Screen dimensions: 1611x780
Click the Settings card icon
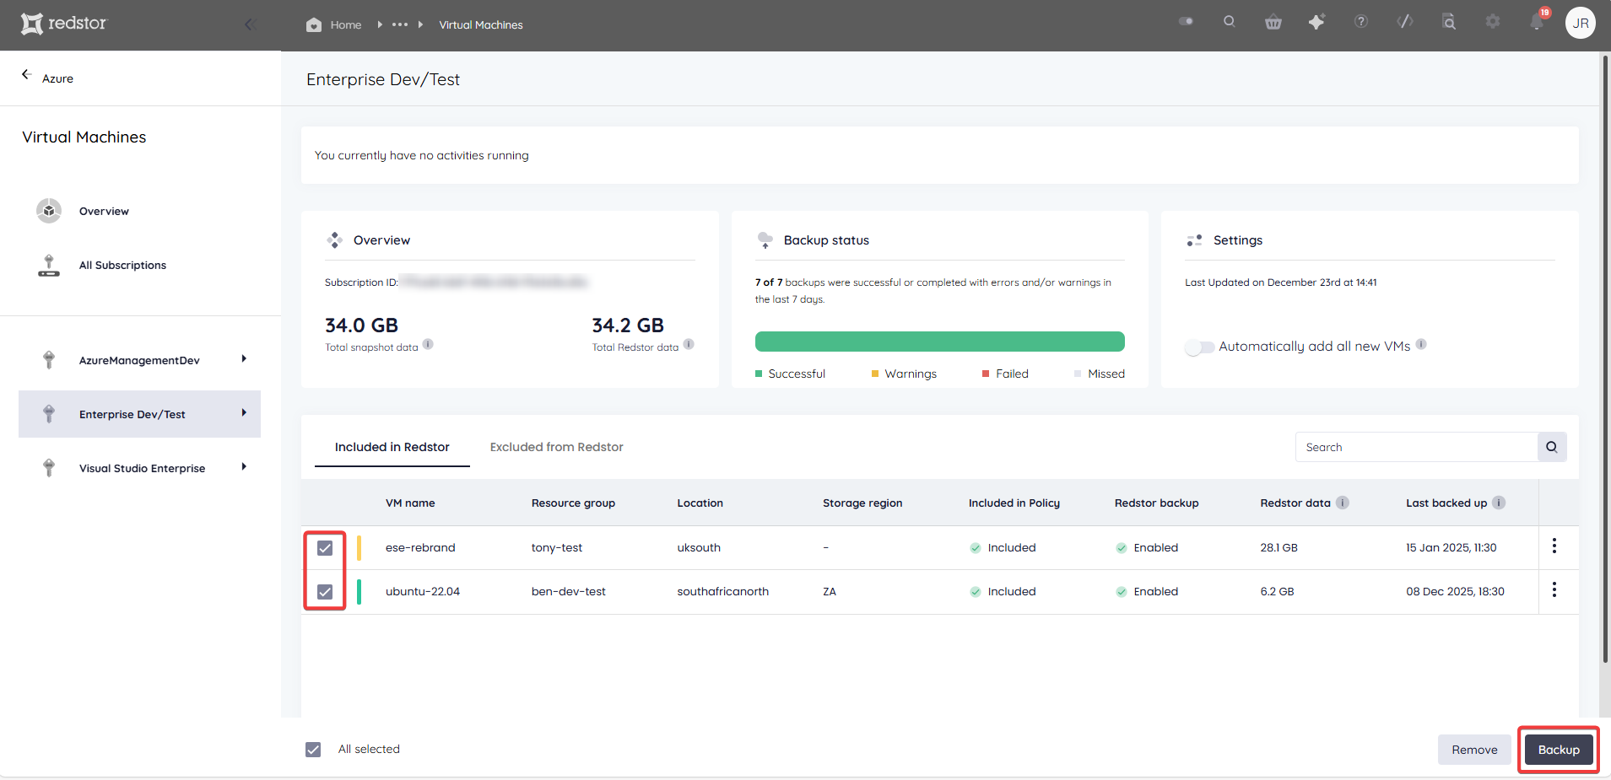click(x=1194, y=240)
